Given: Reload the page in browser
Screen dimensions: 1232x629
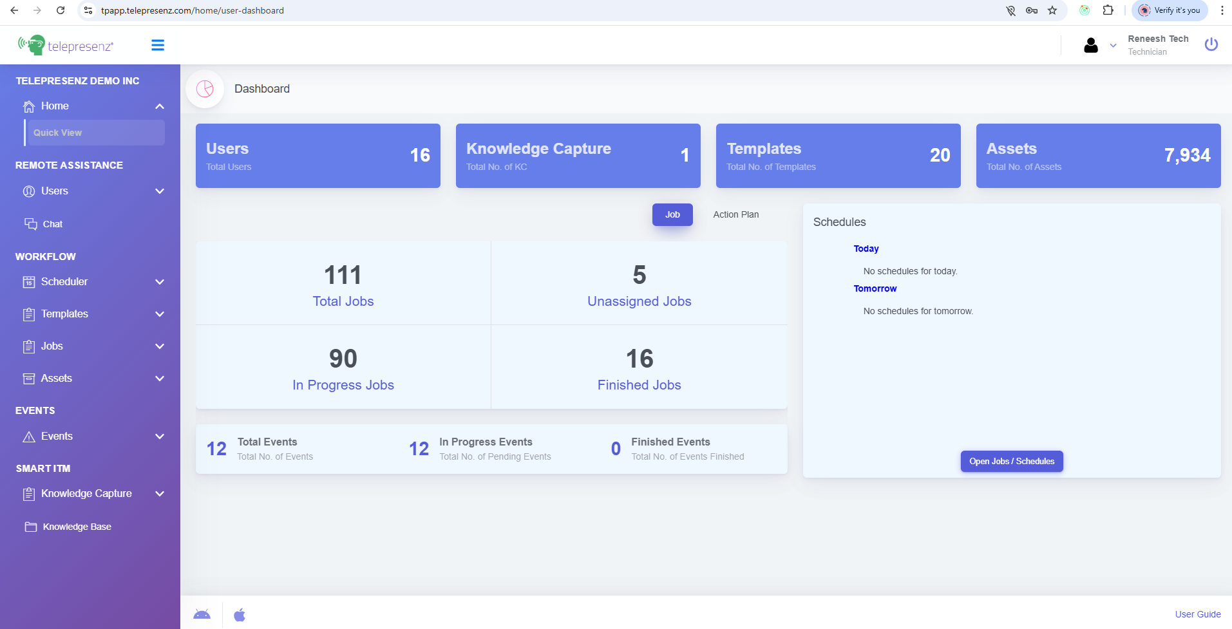Looking at the screenshot, I should [x=61, y=10].
